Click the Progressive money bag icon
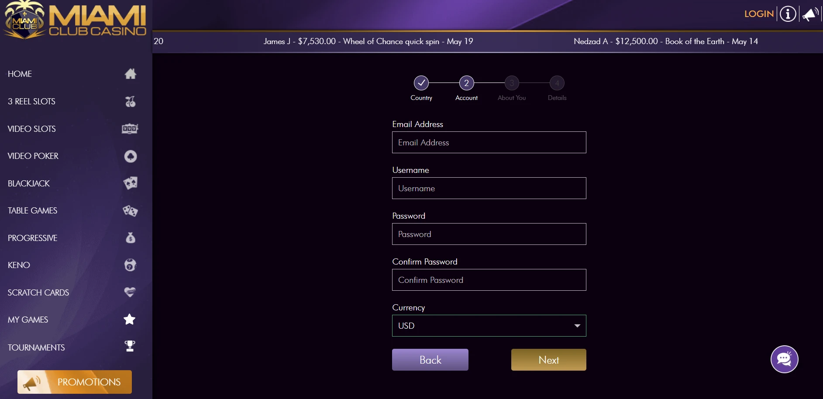 [130, 238]
